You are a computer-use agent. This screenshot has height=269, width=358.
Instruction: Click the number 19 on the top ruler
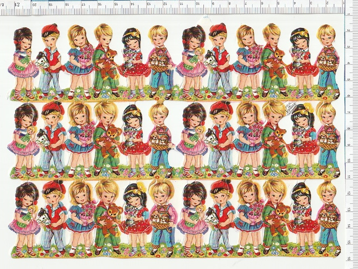click(50, 4)
